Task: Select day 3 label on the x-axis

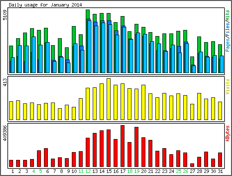Action: click(27, 171)
